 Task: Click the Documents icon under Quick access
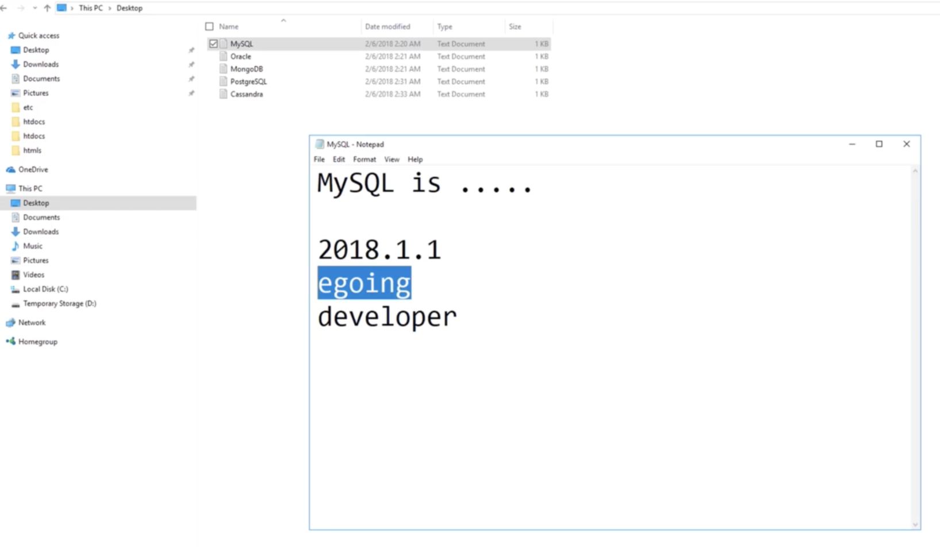coord(16,79)
